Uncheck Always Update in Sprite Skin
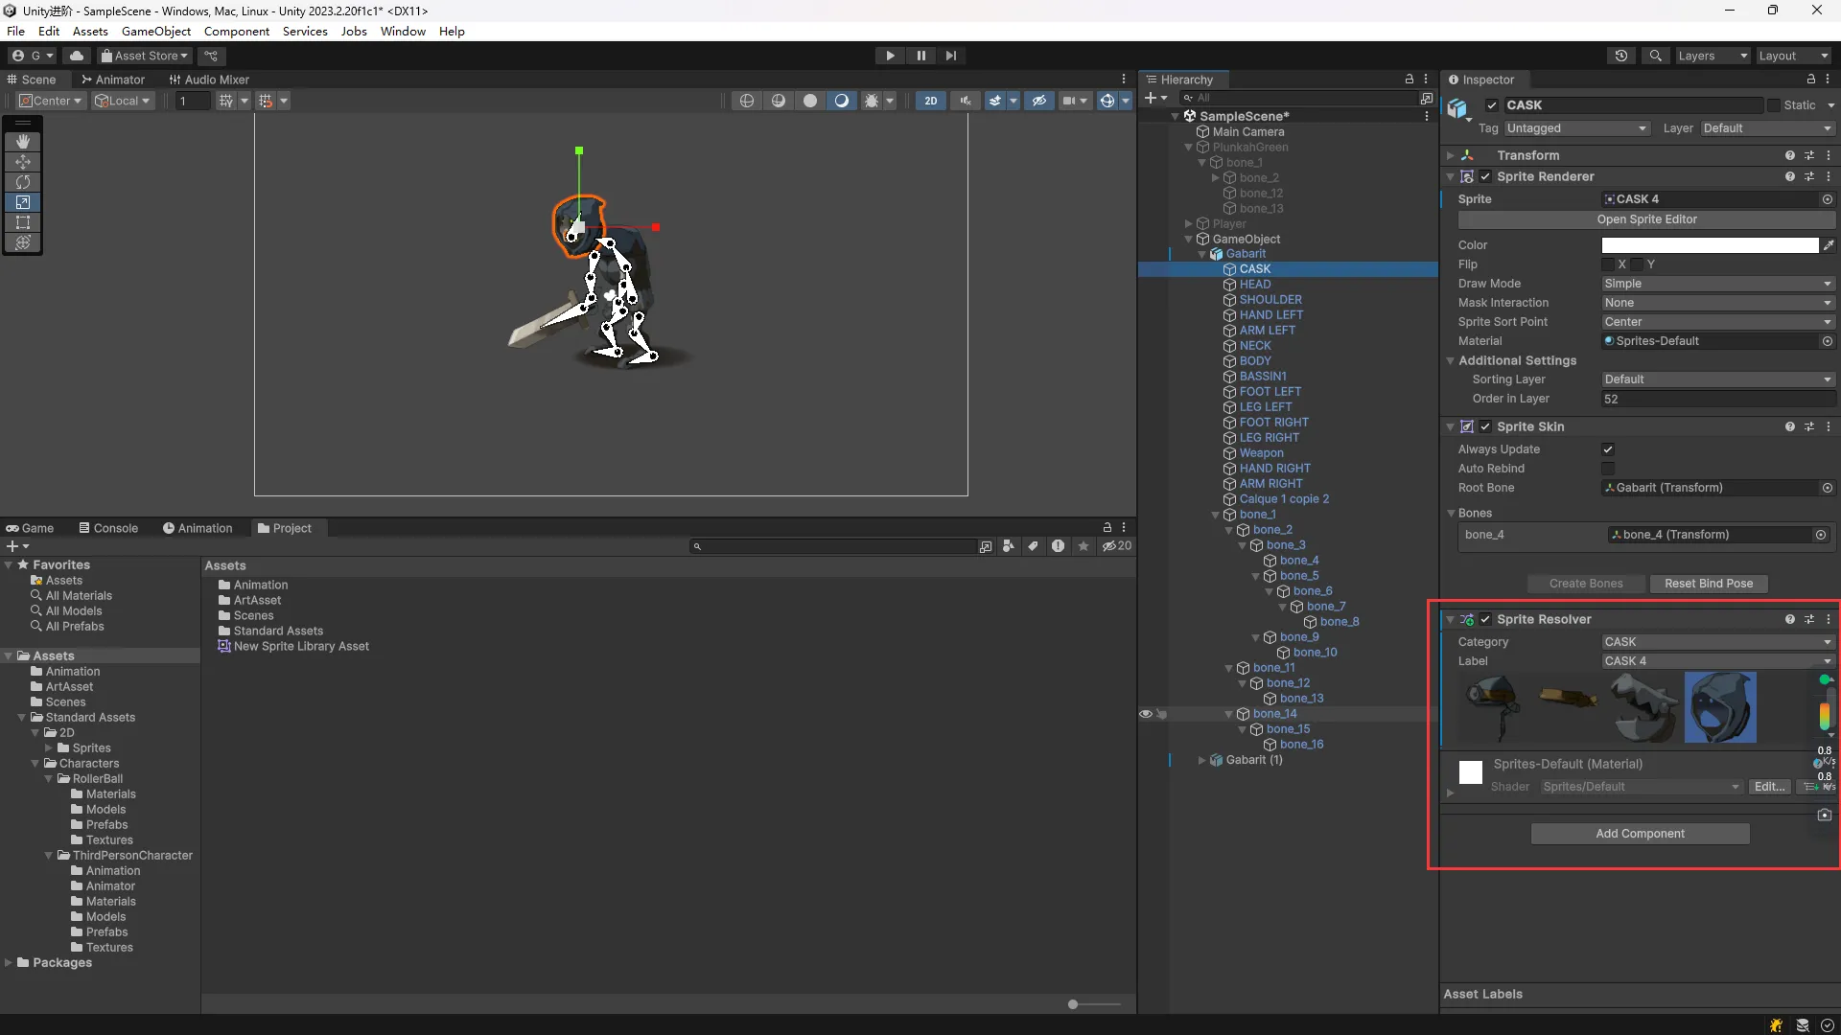This screenshot has width=1841, height=1035. click(x=1608, y=449)
